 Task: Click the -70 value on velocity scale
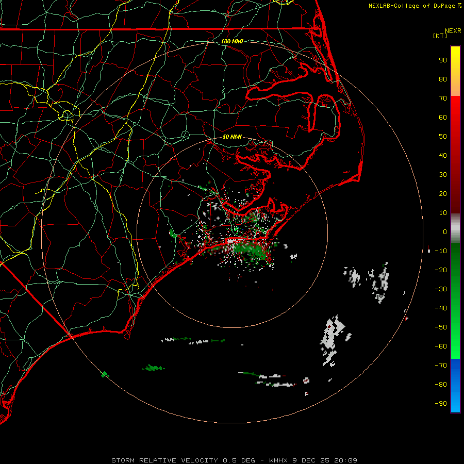[441, 366]
